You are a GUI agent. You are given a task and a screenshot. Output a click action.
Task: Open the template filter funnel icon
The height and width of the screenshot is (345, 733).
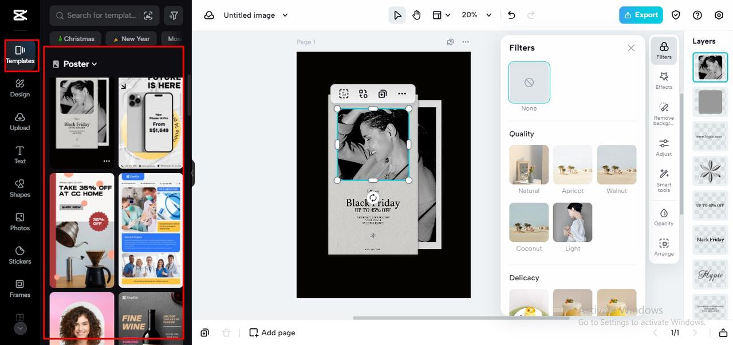[174, 15]
